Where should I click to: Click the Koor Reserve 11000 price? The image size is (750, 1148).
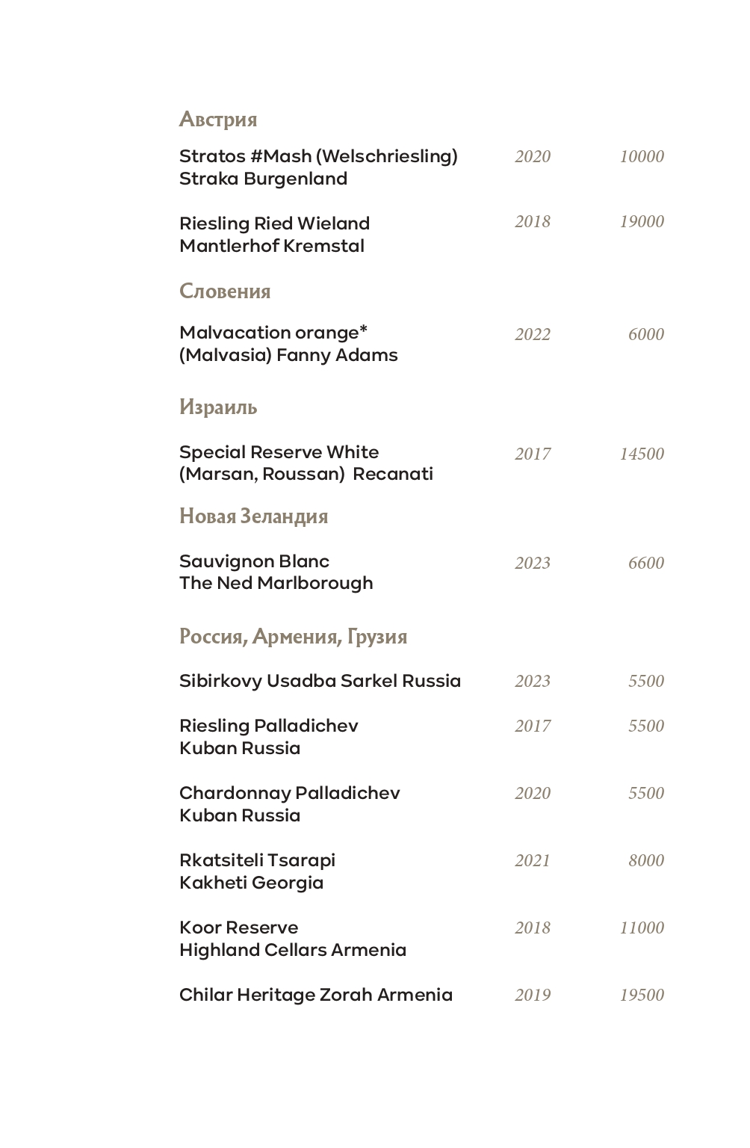(x=641, y=928)
